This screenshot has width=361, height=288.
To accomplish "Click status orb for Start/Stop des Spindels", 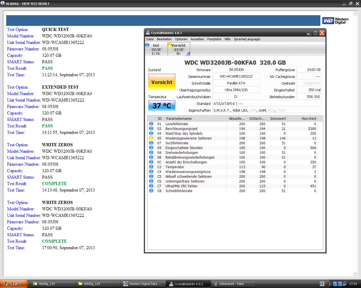I will tap(151, 133).
